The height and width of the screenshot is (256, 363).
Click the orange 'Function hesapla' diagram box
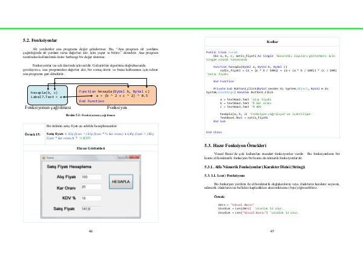[116, 95]
